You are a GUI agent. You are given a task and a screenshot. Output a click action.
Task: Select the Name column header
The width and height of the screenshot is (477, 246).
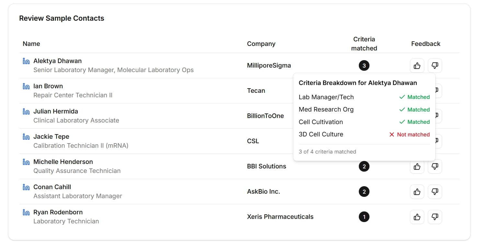(x=31, y=44)
